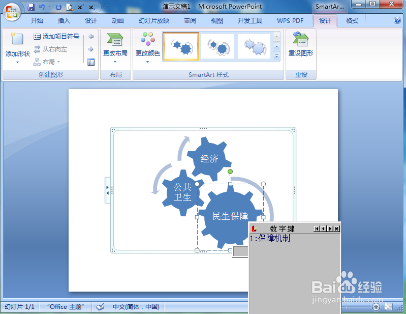Open the 开发工具 tab

click(x=250, y=21)
